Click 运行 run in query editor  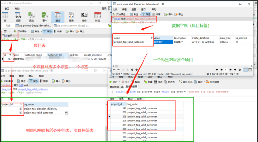[x=114, y=82]
